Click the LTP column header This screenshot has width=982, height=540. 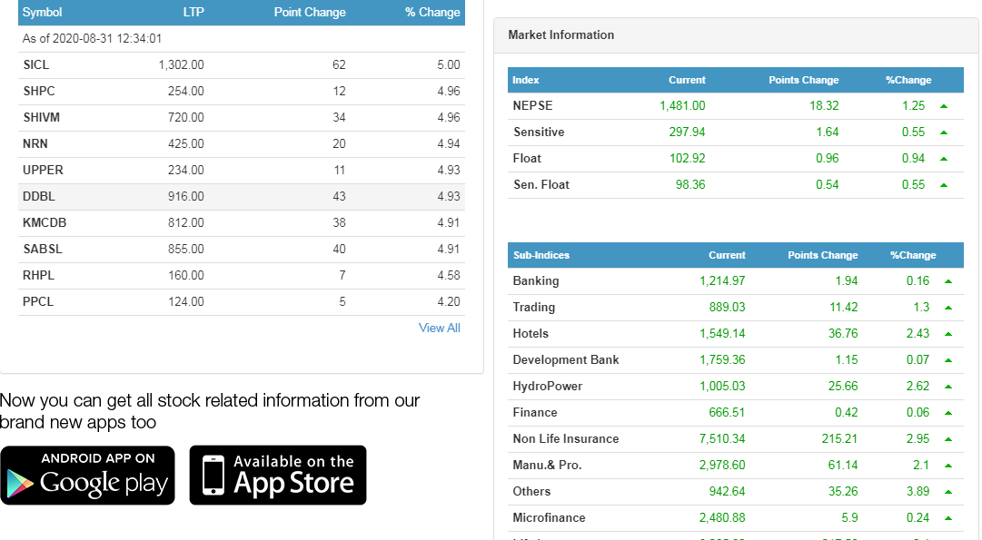coord(193,13)
